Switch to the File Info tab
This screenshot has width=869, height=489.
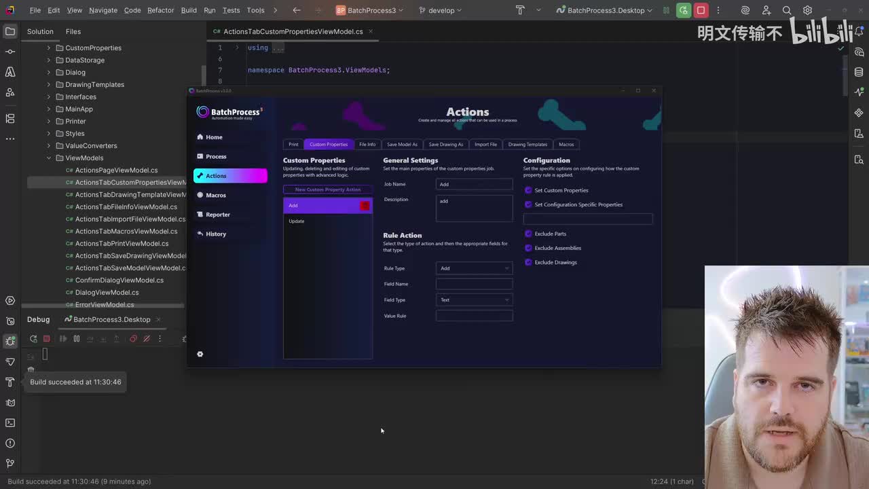click(x=367, y=144)
